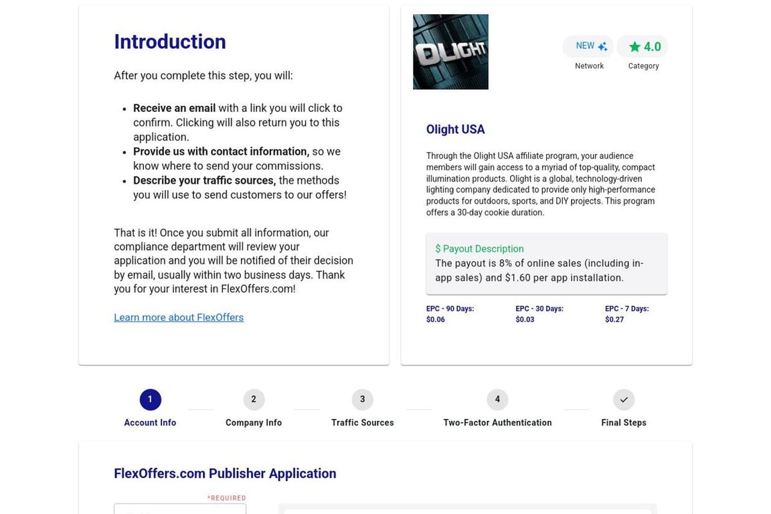771x514 pixels.
Task: Click the Olight USA program title
Action: pyautogui.click(x=455, y=129)
